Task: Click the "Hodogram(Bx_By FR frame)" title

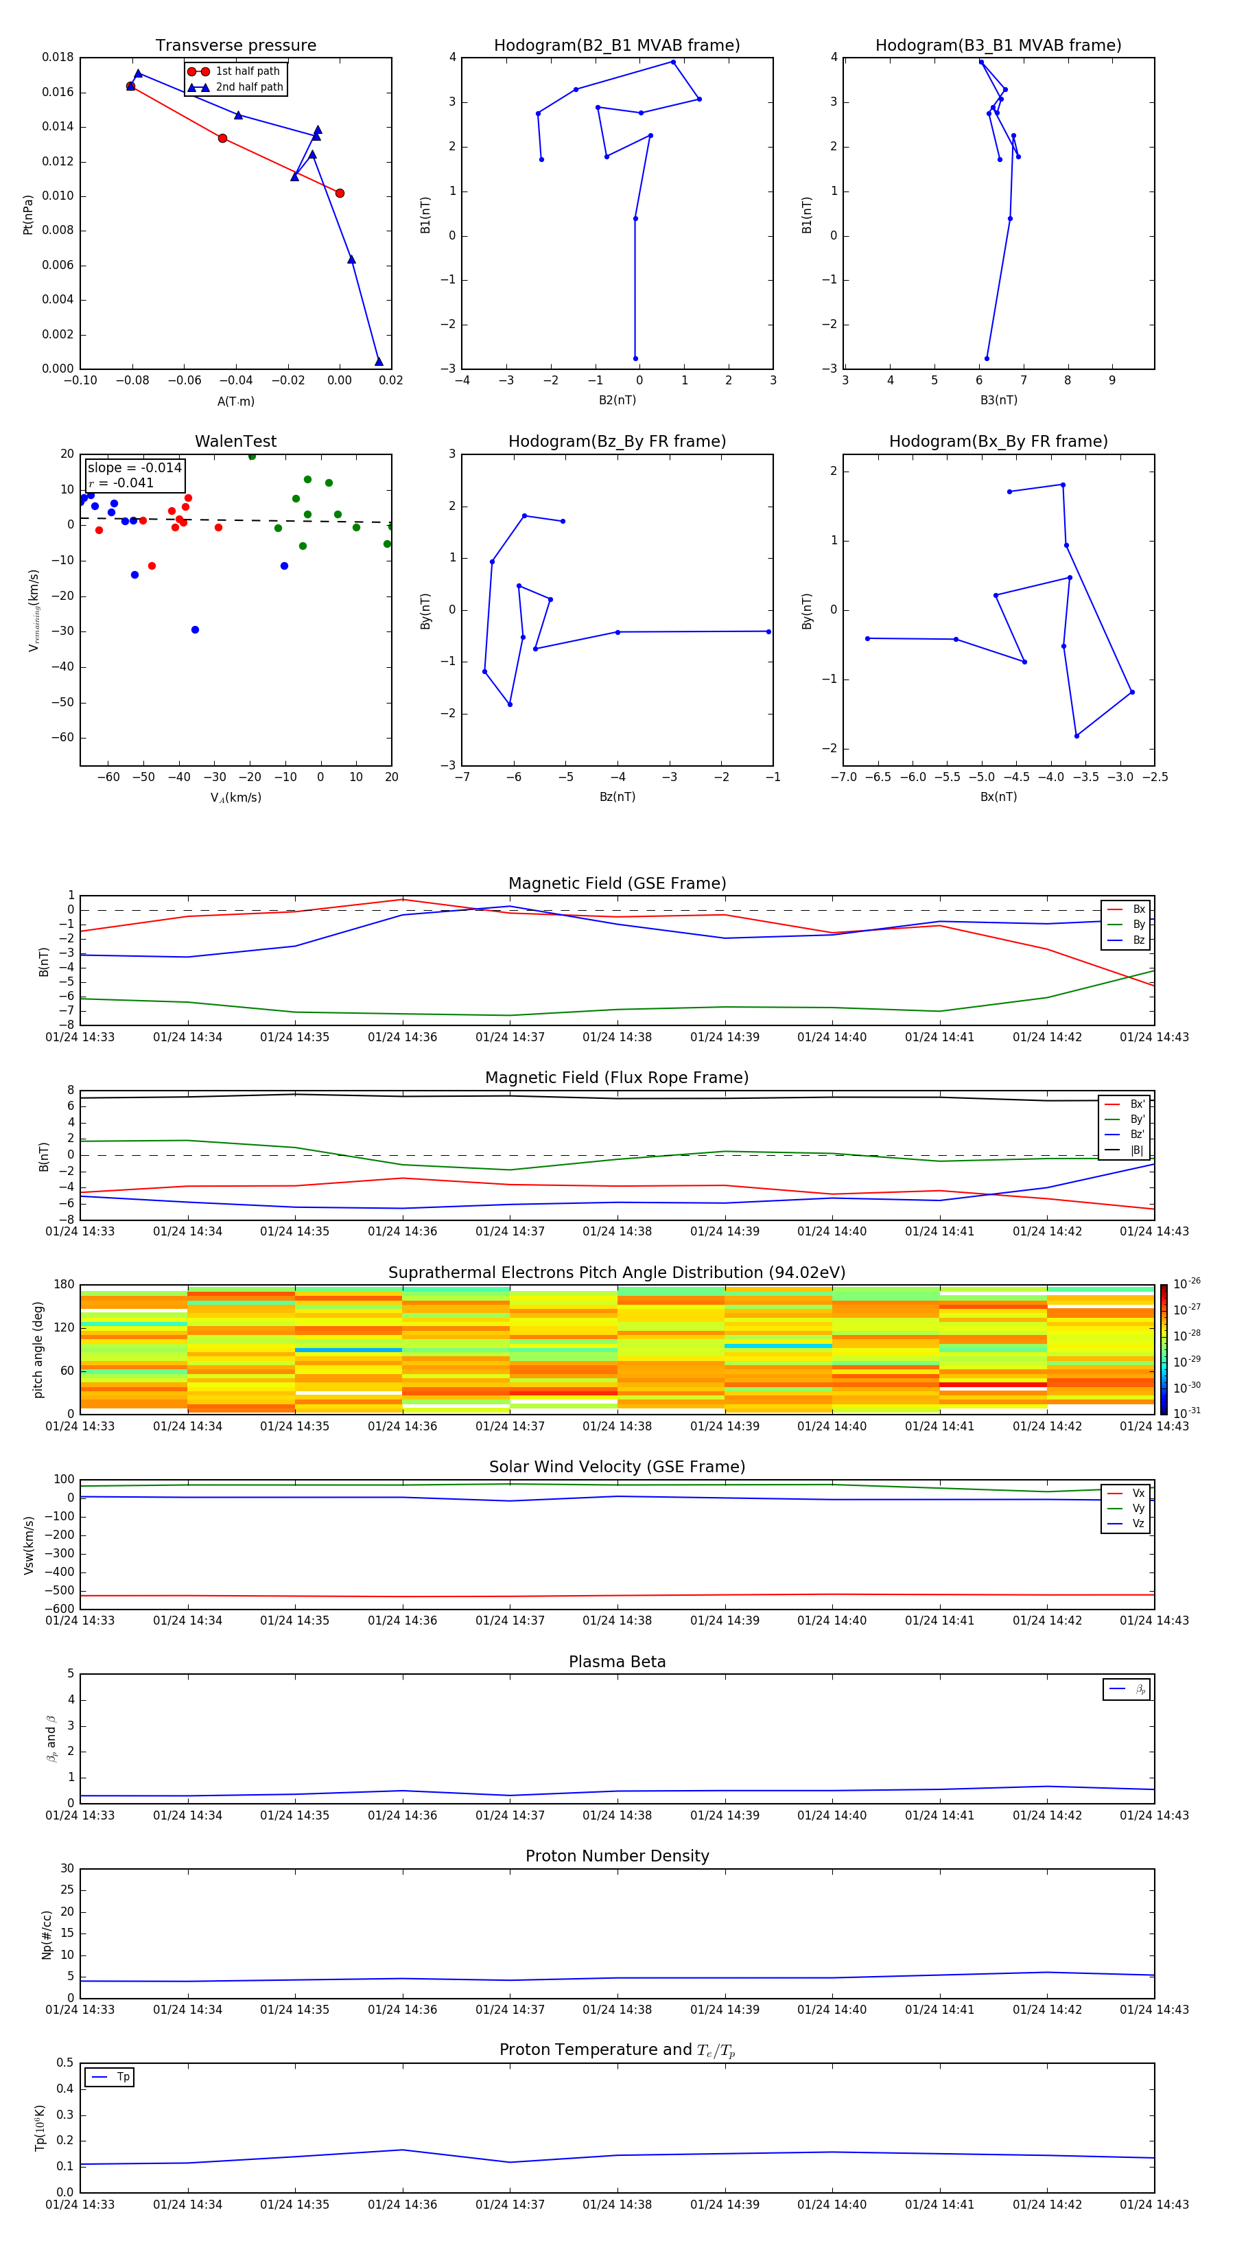Action: (998, 441)
